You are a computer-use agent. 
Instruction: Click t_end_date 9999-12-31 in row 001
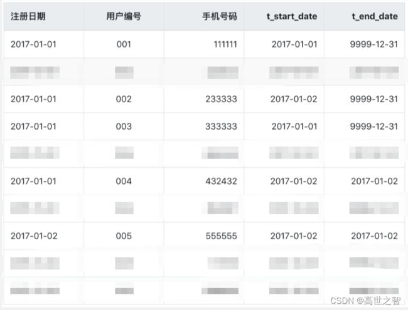374,44
